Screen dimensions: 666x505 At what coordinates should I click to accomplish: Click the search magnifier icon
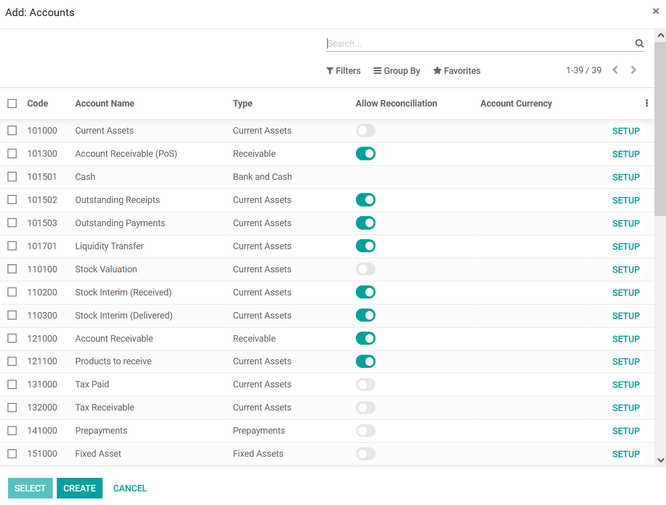[639, 43]
